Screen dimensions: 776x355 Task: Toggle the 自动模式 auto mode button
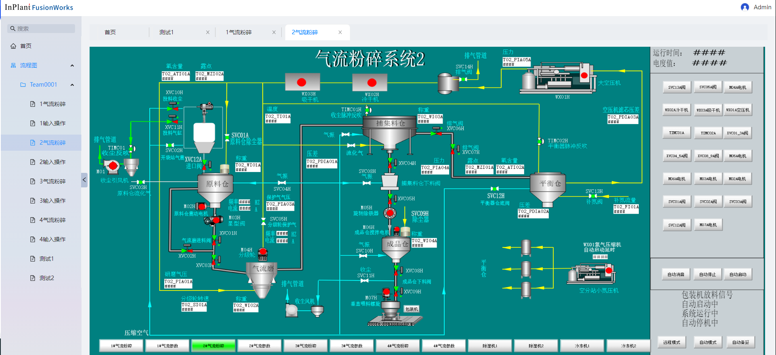pos(707,342)
